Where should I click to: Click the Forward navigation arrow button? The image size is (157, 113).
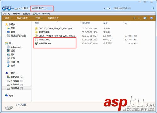point(9,8)
